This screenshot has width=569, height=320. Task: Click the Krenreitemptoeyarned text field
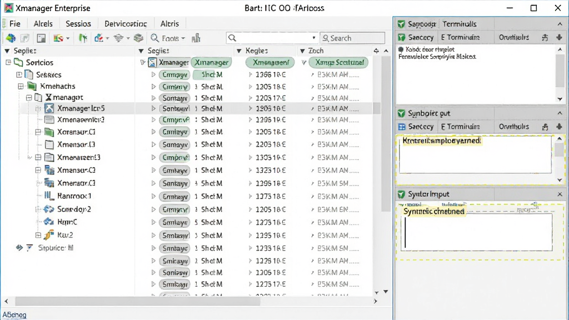click(476, 154)
